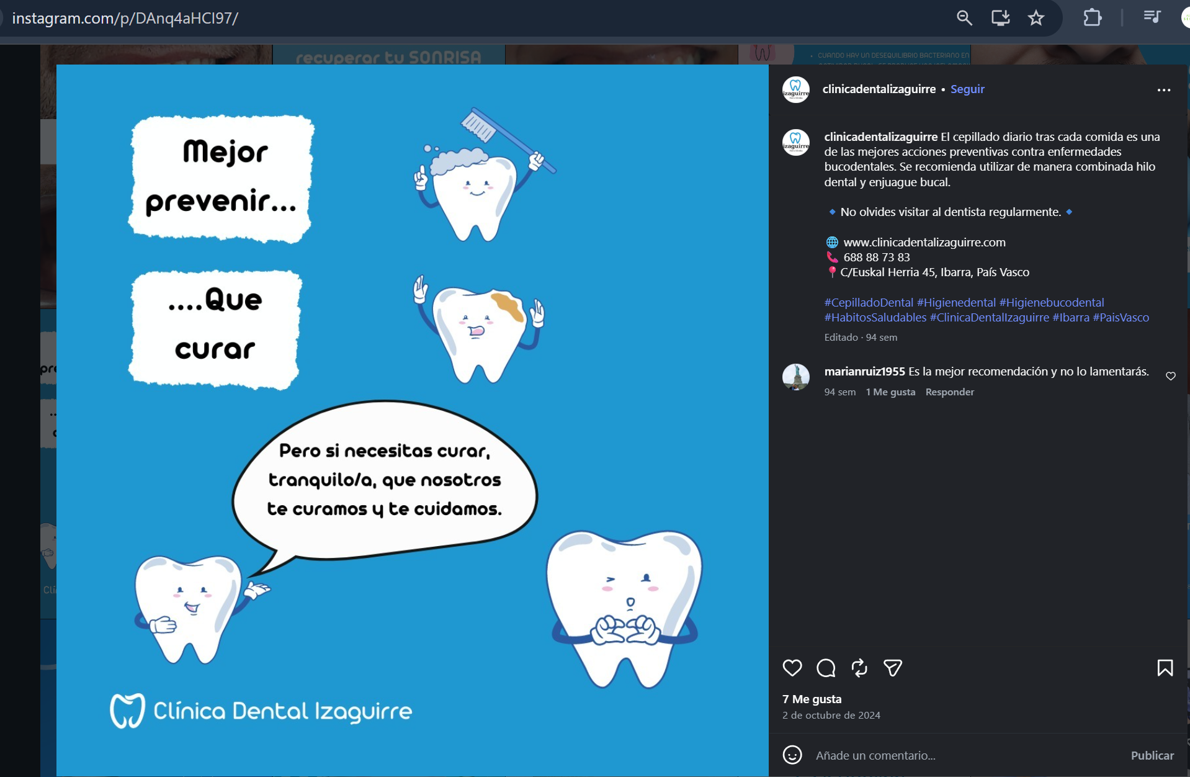Open the clinicadentalizaguirre username in the header
Viewport: 1190px width, 777px height.
point(879,89)
